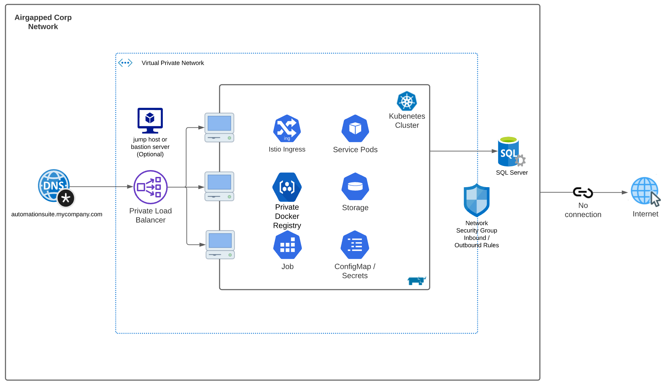The width and height of the screenshot is (669, 389).
Task: Click the Service Pods hexagon icon
Action: [x=355, y=129]
